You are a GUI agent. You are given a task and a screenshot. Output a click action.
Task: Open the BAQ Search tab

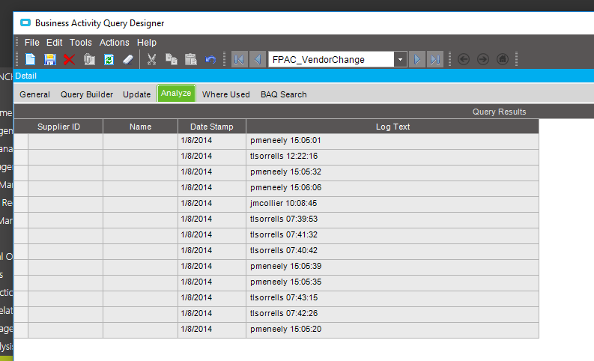point(283,94)
